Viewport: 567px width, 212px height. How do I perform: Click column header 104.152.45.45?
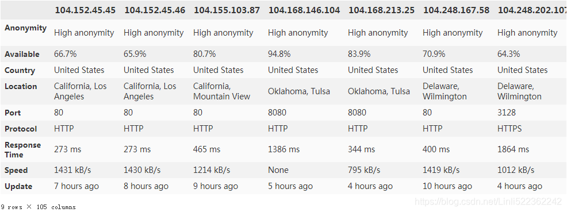pos(85,10)
